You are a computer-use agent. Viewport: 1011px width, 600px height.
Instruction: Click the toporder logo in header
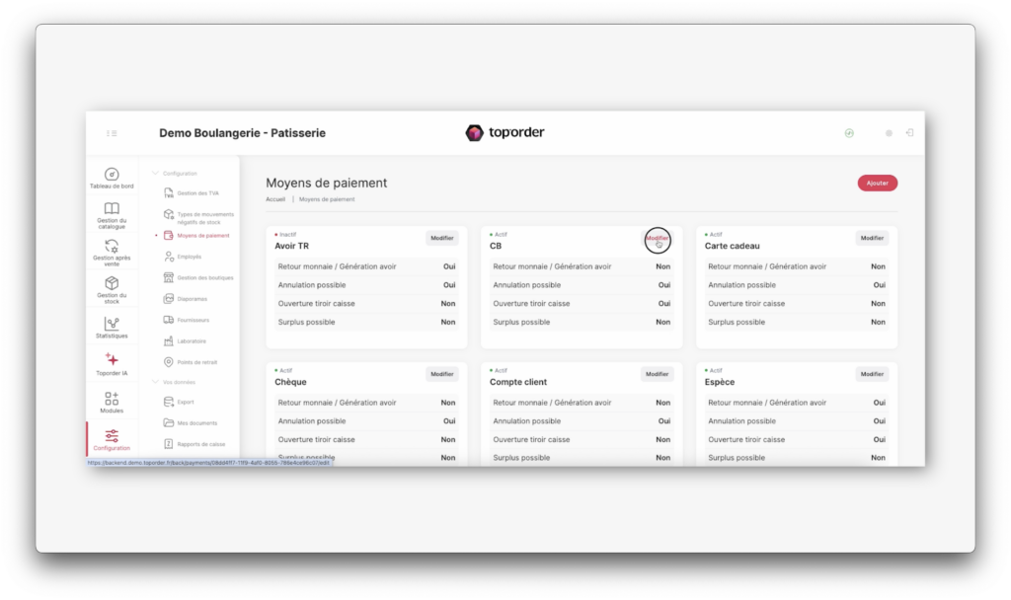coord(505,133)
